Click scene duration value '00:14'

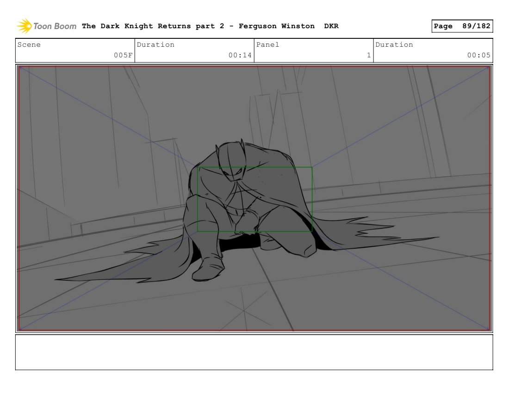[x=240, y=55]
